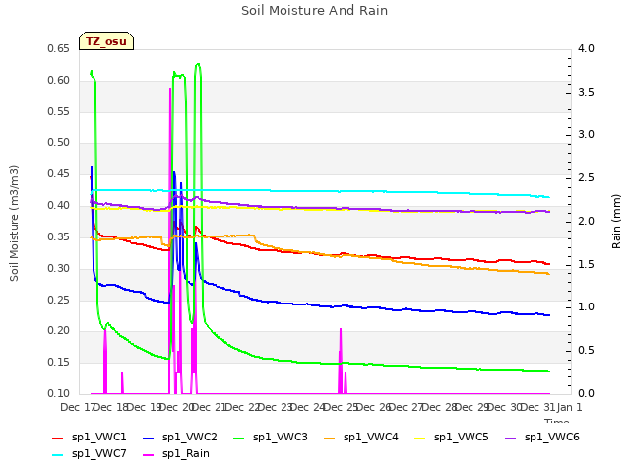
Task: Click the TZ_osu annotation box
Action: click(x=106, y=41)
